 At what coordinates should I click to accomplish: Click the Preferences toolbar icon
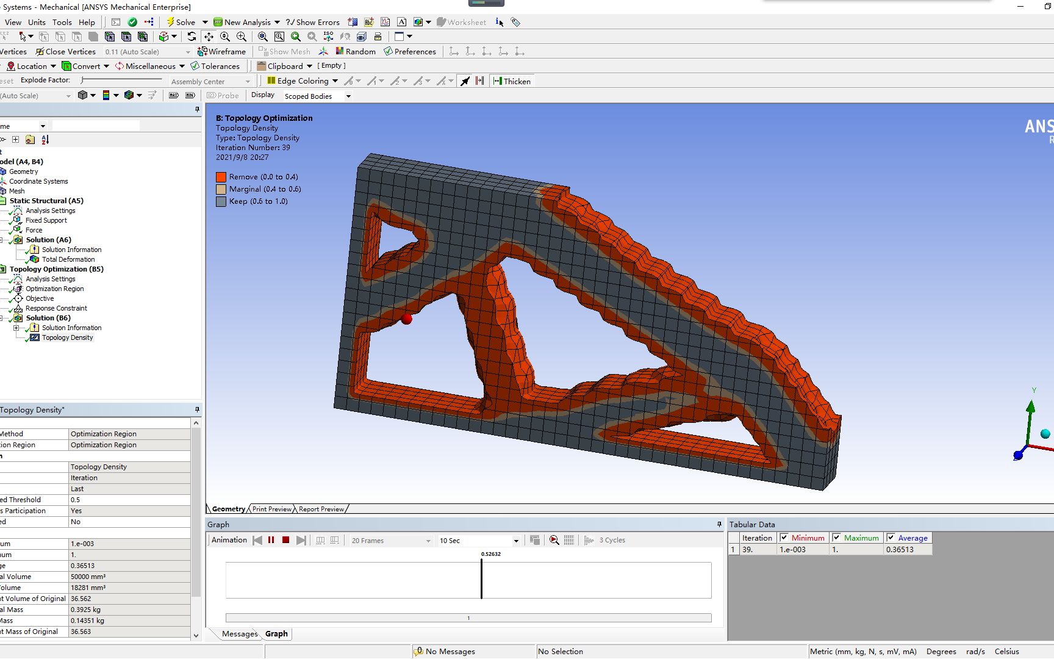(x=388, y=51)
